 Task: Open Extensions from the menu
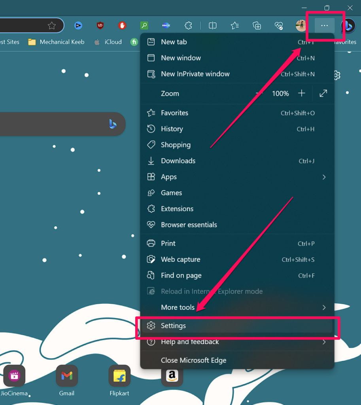(237, 209)
